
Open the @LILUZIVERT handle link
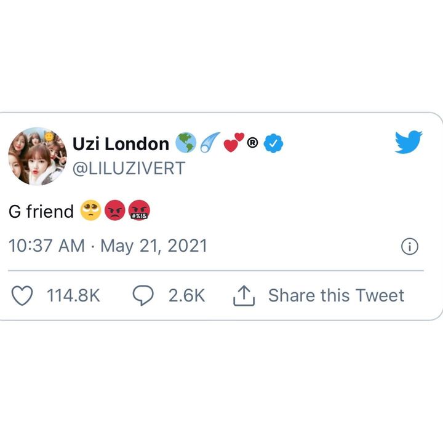point(129,169)
